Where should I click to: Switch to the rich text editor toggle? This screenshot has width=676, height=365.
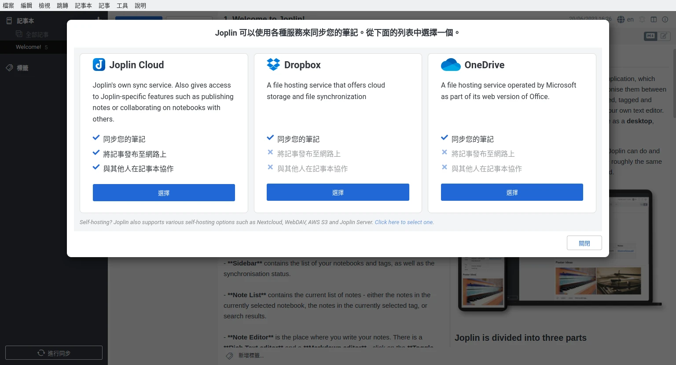[664, 36]
